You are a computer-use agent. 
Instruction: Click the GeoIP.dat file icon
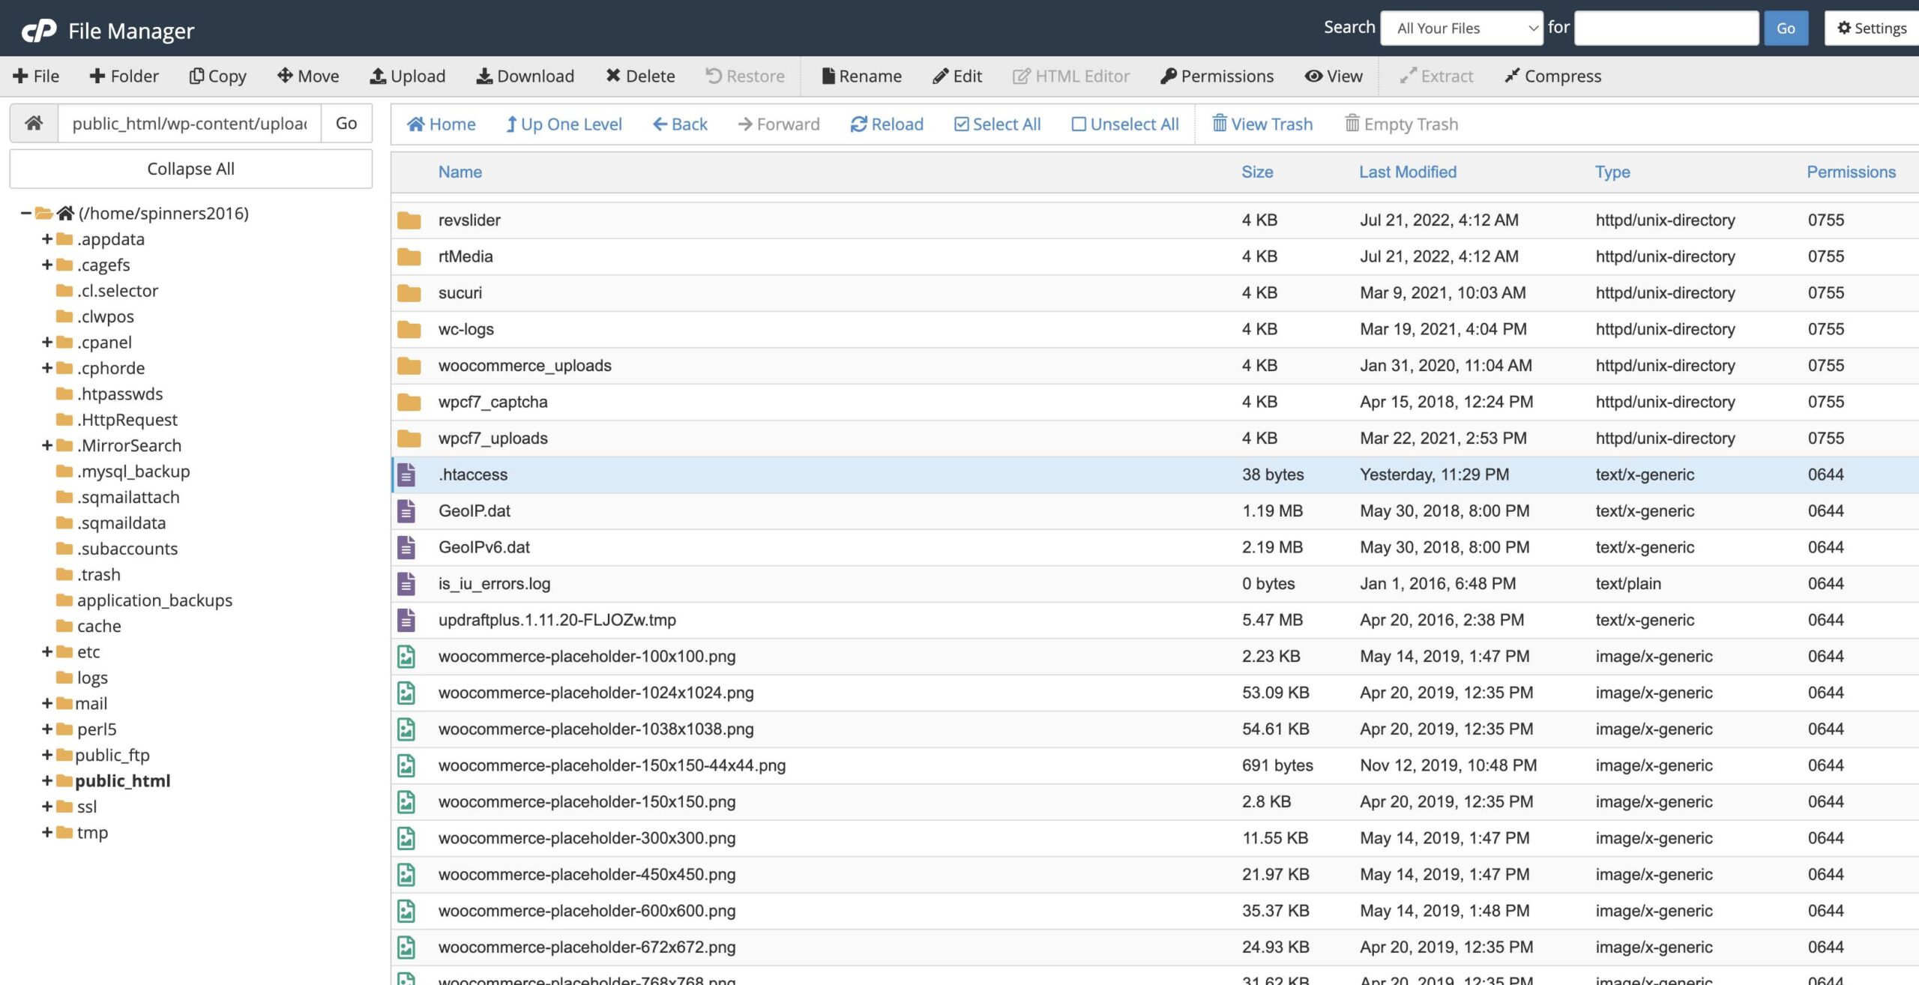pos(406,510)
